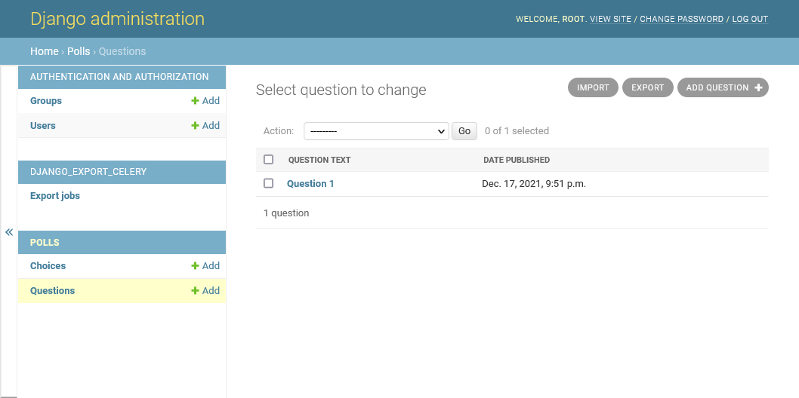Click the Export button

tap(648, 87)
